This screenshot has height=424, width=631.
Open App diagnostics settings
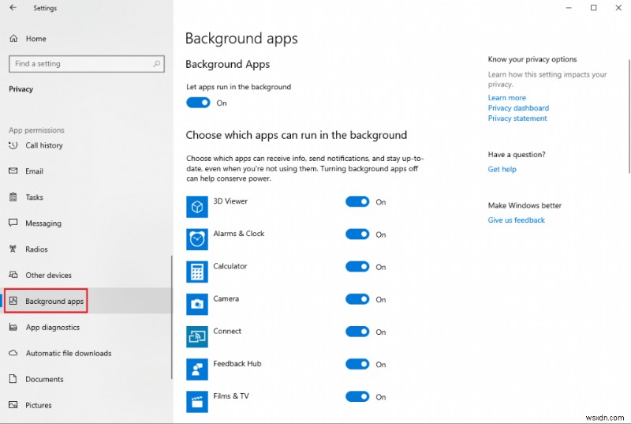click(86, 327)
